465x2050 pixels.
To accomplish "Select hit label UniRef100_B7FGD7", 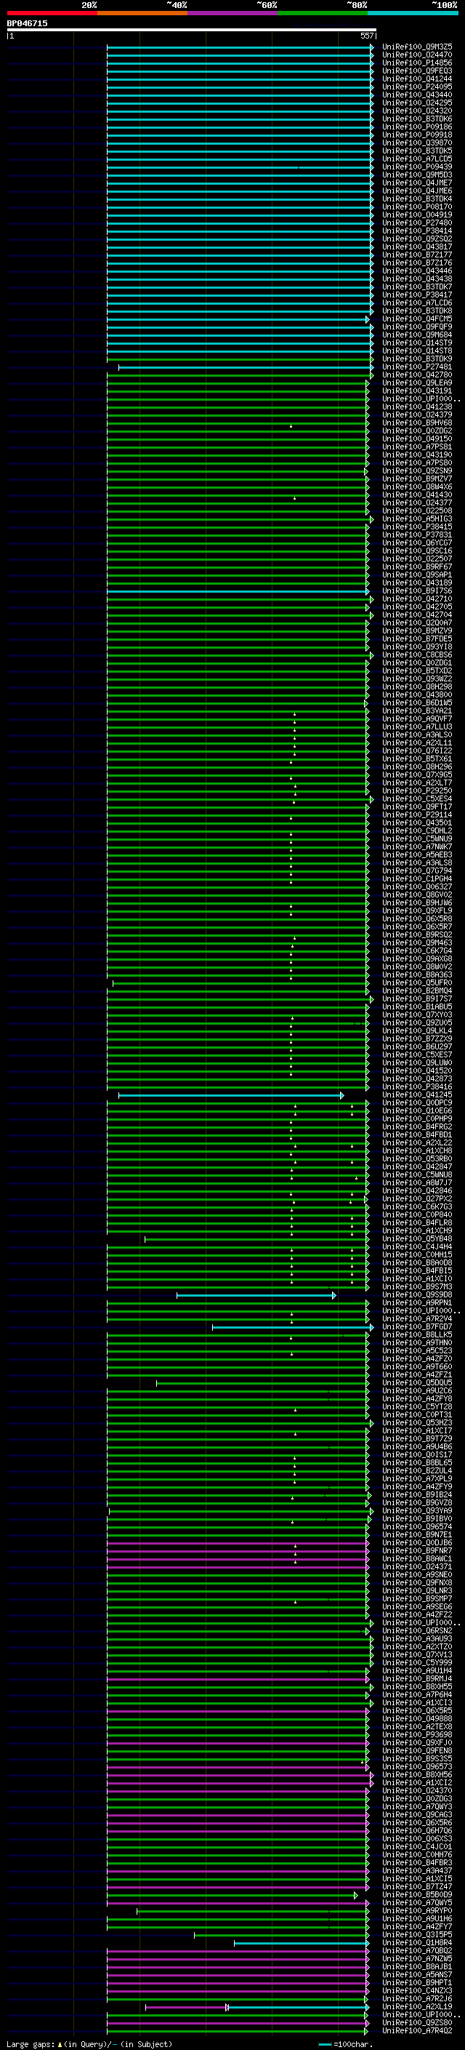I will pyautogui.click(x=417, y=1326).
